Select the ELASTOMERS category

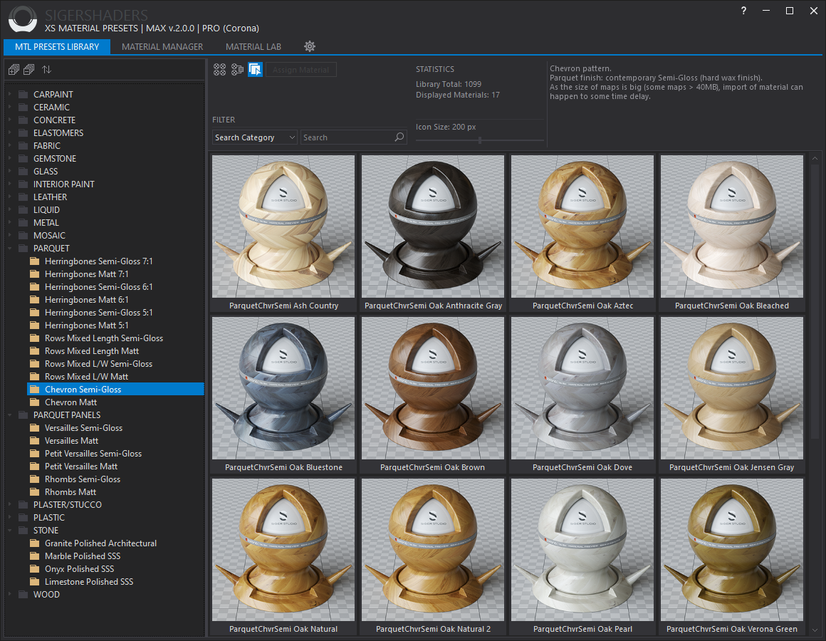coord(58,133)
